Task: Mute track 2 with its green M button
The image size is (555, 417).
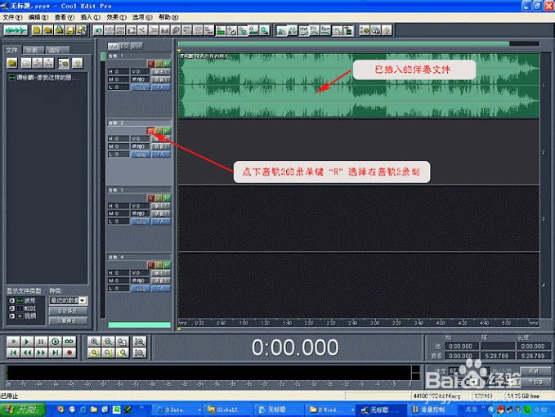Action: [x=167, y=131]
